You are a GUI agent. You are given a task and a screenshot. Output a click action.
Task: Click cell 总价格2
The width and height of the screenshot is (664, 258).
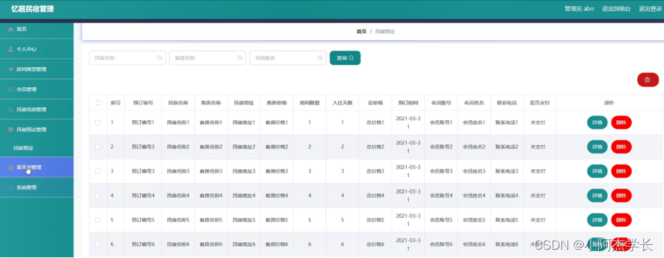coord(375,147)
